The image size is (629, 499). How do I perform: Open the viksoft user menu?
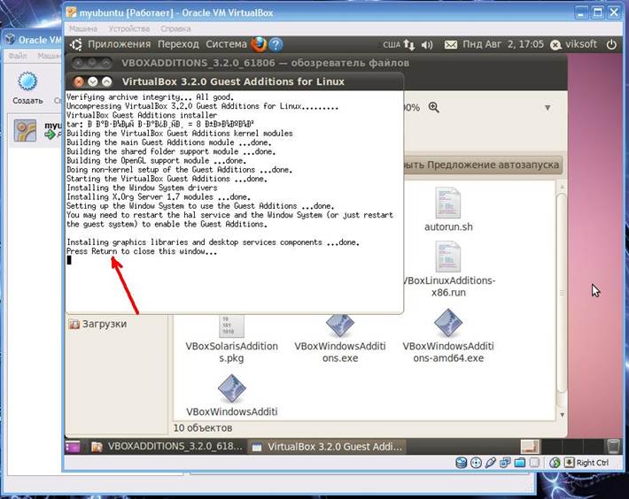[x=574, y=44]
